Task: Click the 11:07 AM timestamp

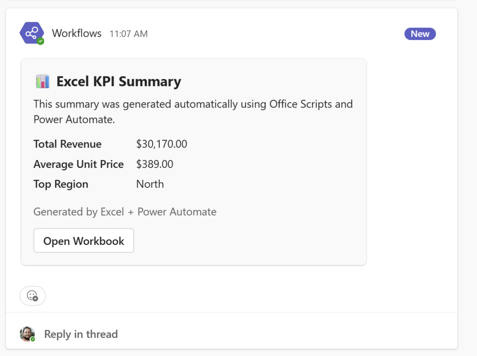Action: (x=129, y=34)
